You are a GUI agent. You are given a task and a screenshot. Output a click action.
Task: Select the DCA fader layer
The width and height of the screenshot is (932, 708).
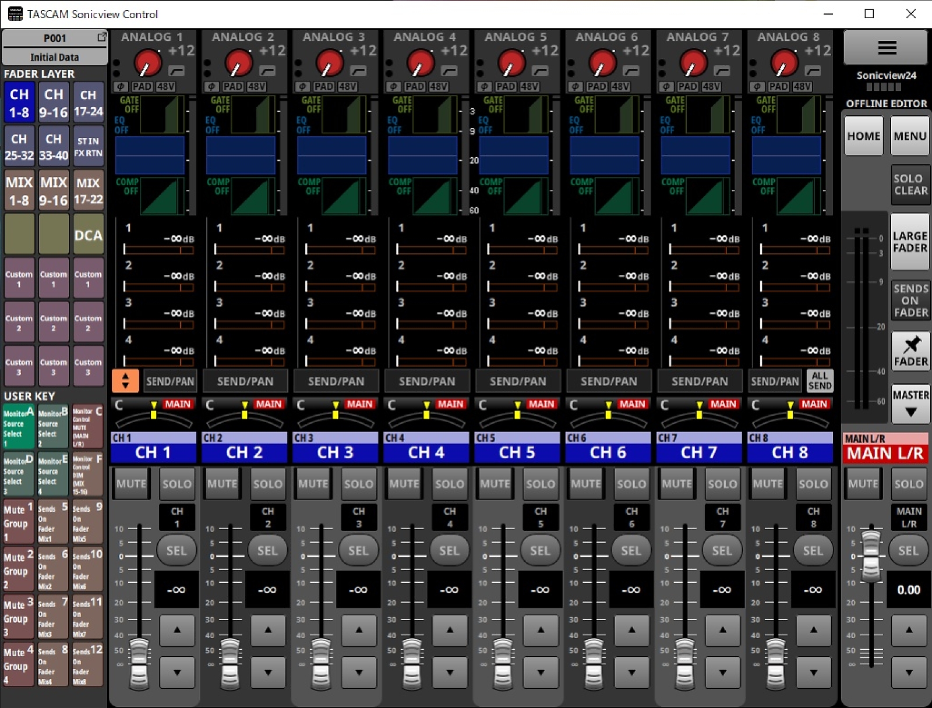click(x=88, y=235)
